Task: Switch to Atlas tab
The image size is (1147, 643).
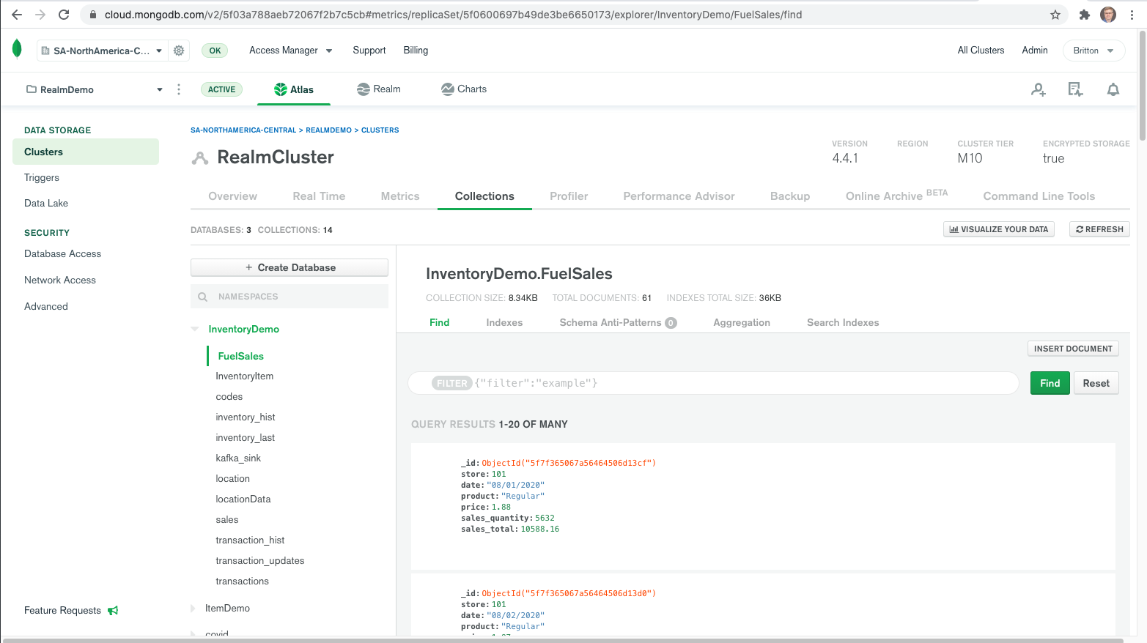Action: (x=294, y=89)
